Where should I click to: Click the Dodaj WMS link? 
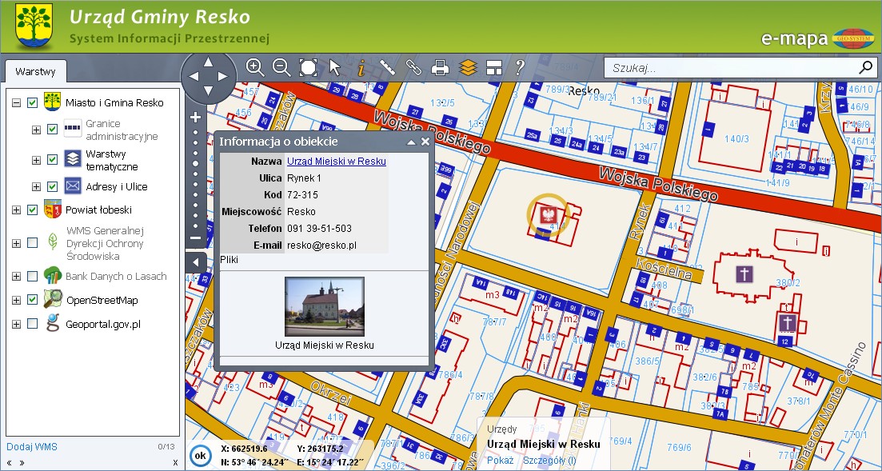32,447
